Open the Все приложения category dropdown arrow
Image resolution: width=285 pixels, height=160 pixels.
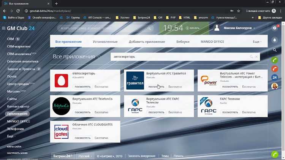point(99,57)
